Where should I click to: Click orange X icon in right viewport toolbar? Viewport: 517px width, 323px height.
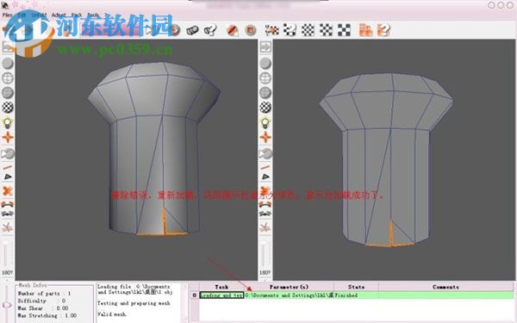click(x=265, y=191)
